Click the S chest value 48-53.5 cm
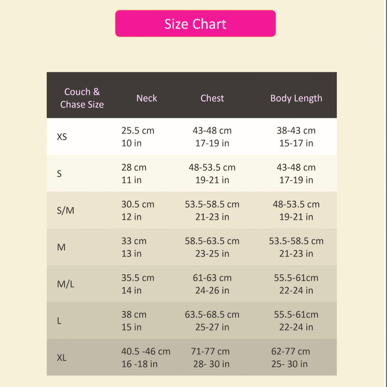This screenshot has height=387, width=387. 212,167
